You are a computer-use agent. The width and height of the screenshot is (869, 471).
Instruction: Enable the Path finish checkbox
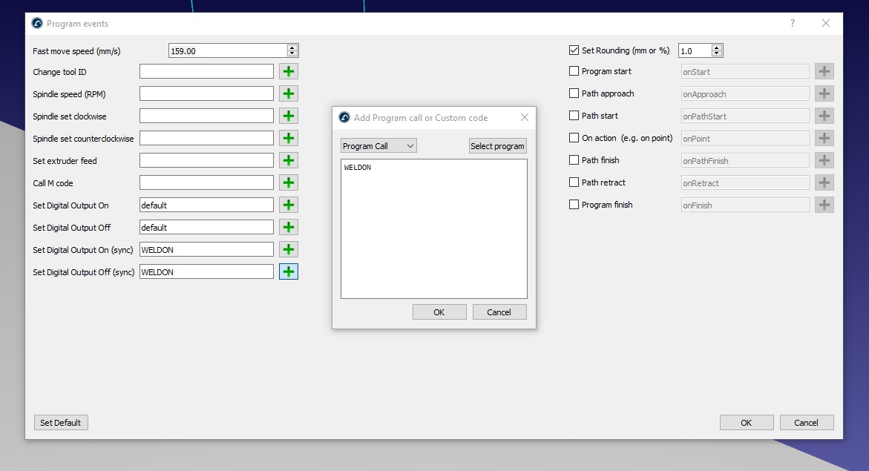(x=574, y=159)
